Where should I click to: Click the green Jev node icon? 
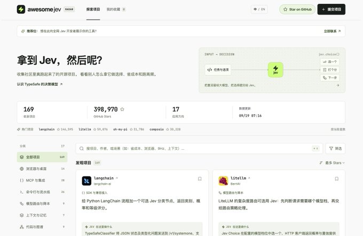(x=275, y=69)
